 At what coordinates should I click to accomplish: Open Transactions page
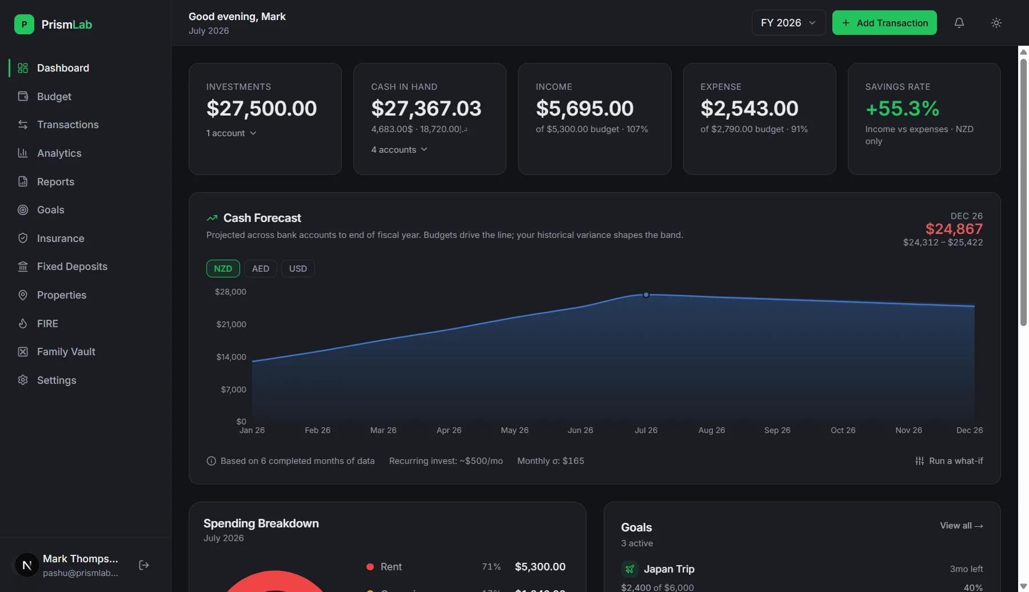coord(86,125)
